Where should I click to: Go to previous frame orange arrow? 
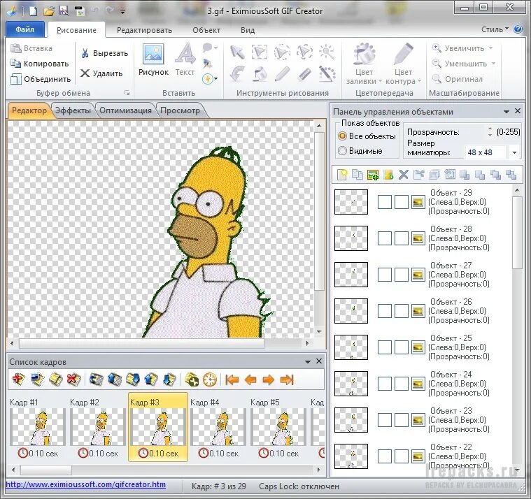(250, 379)
